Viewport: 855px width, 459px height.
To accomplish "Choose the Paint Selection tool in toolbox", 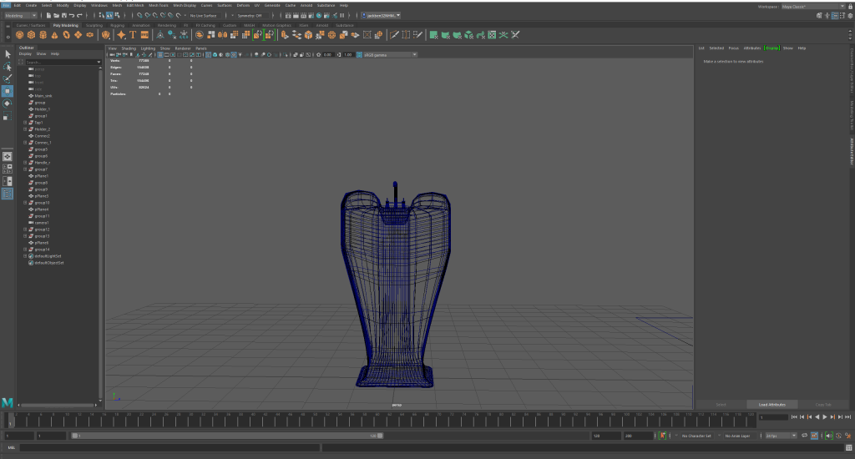I will pos(8,78).
